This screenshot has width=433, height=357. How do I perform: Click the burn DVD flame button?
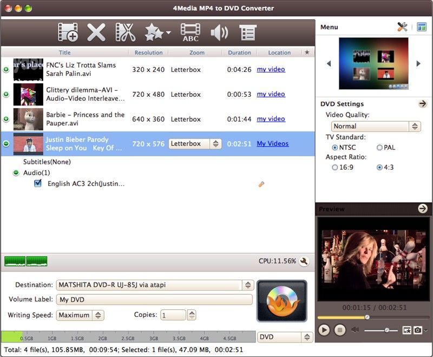tap(281, 301)
